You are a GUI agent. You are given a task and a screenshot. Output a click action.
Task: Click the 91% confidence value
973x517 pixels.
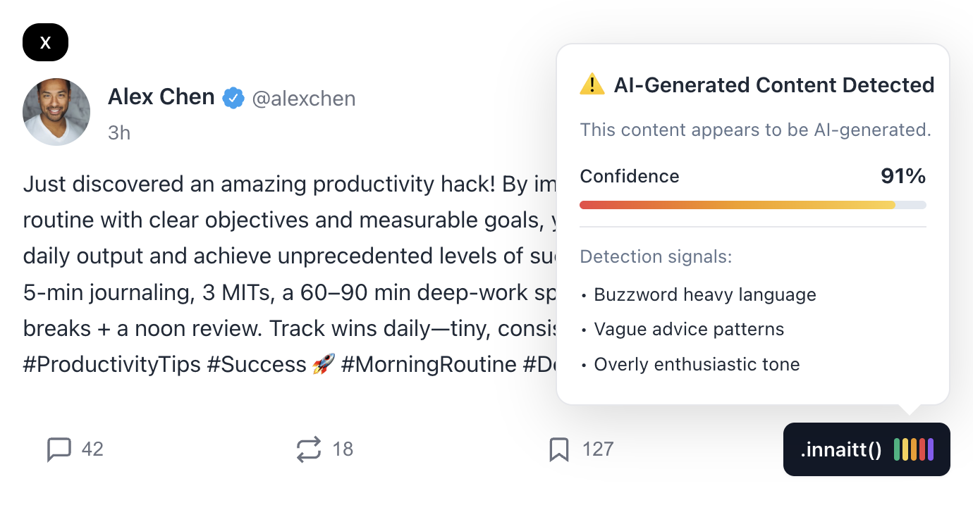tap(902, 176)
